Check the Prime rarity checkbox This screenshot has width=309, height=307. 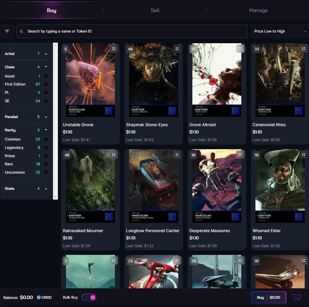point(46,156)
